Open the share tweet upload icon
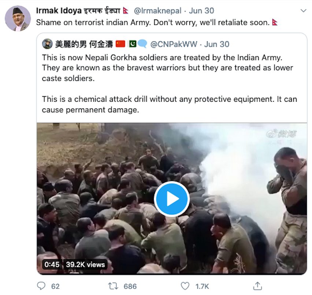Viewport: 312px width, 295px height. coord(257,286)
